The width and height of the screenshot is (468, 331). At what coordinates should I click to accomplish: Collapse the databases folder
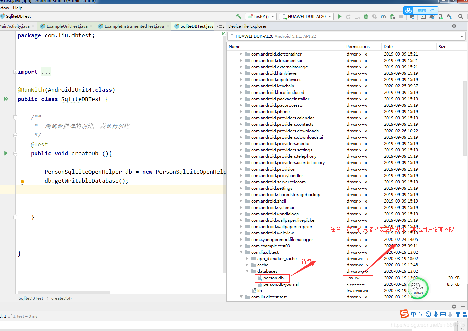pyautogui.click(x=247, y=271)
